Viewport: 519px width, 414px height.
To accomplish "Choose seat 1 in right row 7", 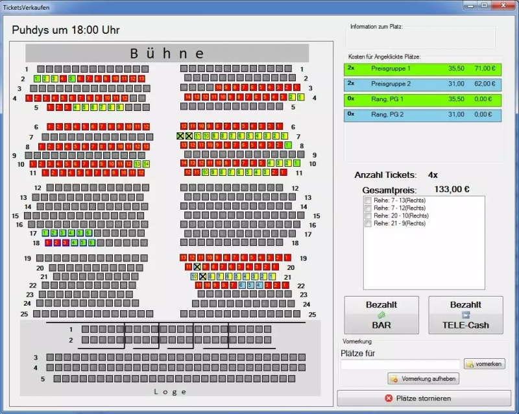I will [284, 136].
